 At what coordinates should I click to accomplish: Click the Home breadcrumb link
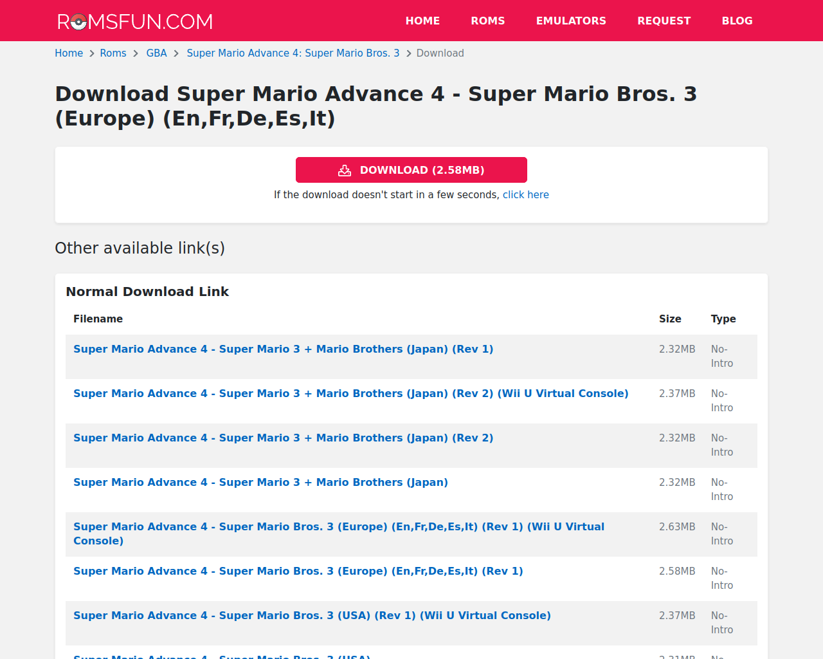point(69,53)
